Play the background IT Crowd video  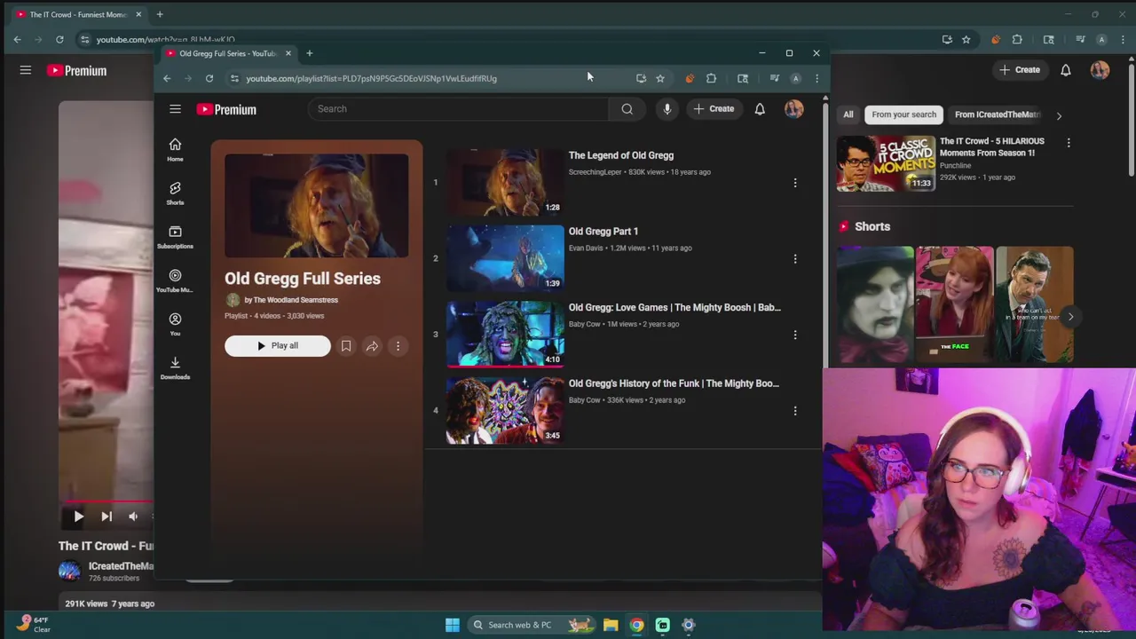point(78,516)
